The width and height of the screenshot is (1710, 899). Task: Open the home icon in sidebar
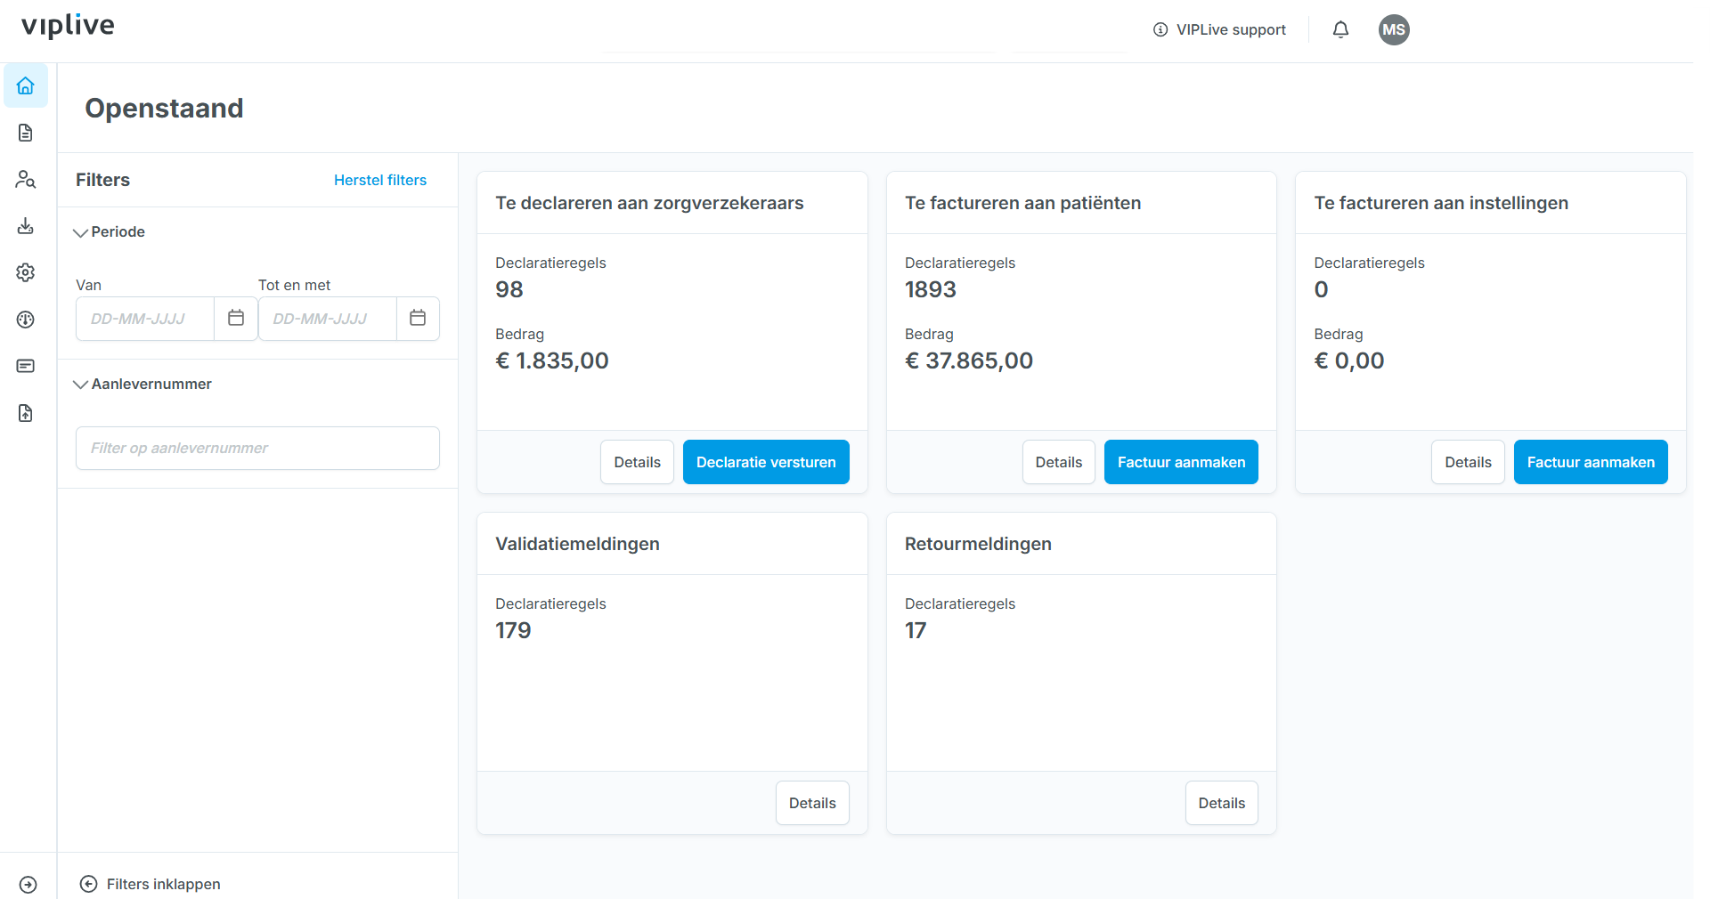(26, 86)
